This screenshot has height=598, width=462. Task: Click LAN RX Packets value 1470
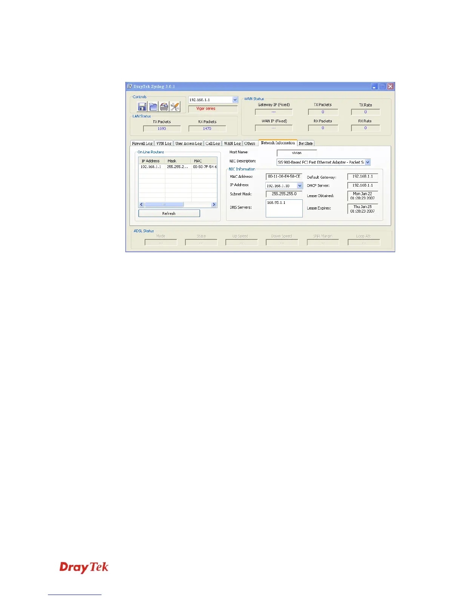(x=207, y=129)
